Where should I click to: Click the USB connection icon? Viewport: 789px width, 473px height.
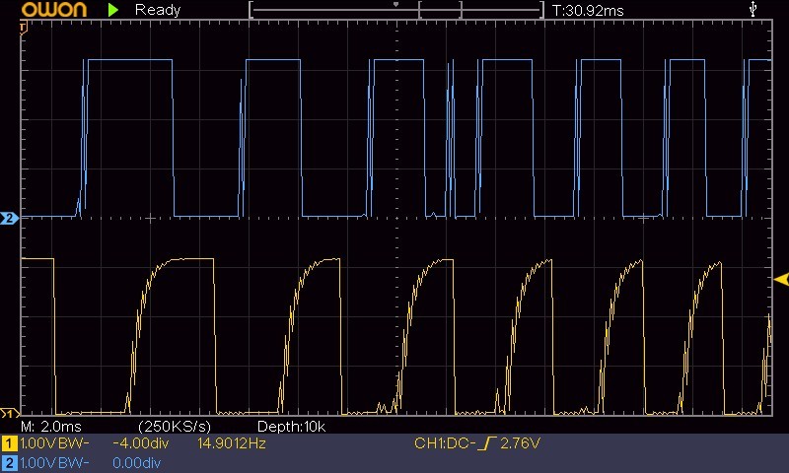click(753, 9)
